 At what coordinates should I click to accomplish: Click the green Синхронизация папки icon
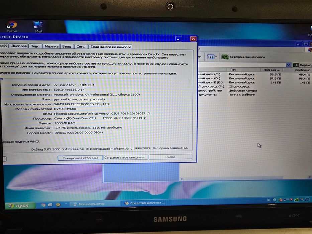tap(225, 57)
